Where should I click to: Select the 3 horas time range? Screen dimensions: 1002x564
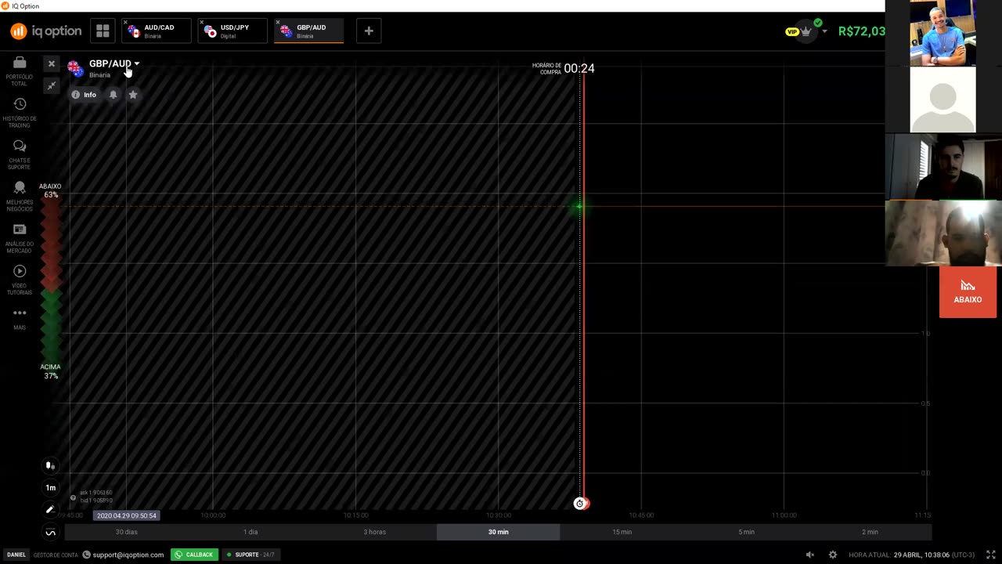point(374,532)
